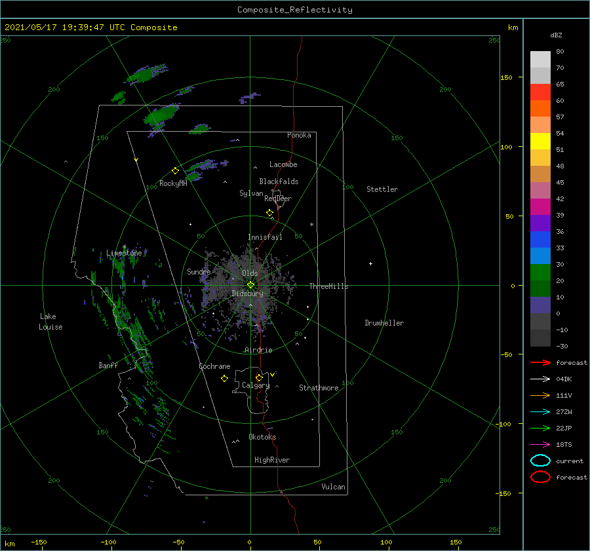Select the purple 36-39 dBZ color band
The width and height of the screenshot is (590, 551).
click(x=540, y=223)
